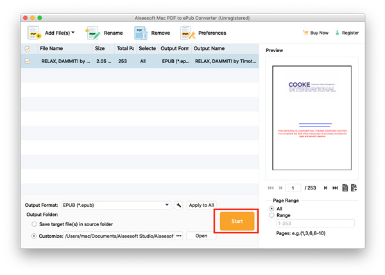Open the Add File(s) dropdown arrow
The height and width of the screenshot is (275, 385).
click(73, 32)
